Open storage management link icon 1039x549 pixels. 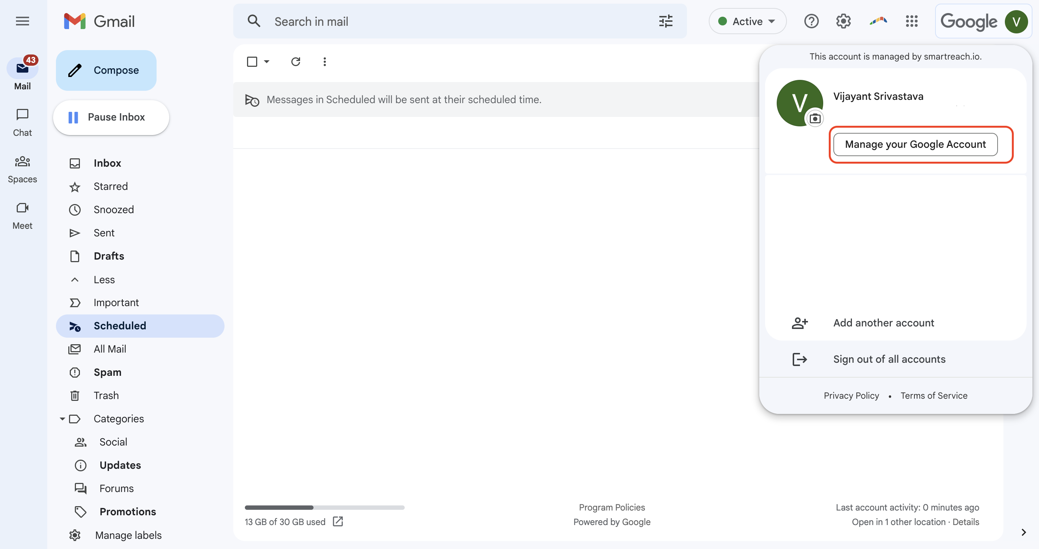tap(338, 521)
